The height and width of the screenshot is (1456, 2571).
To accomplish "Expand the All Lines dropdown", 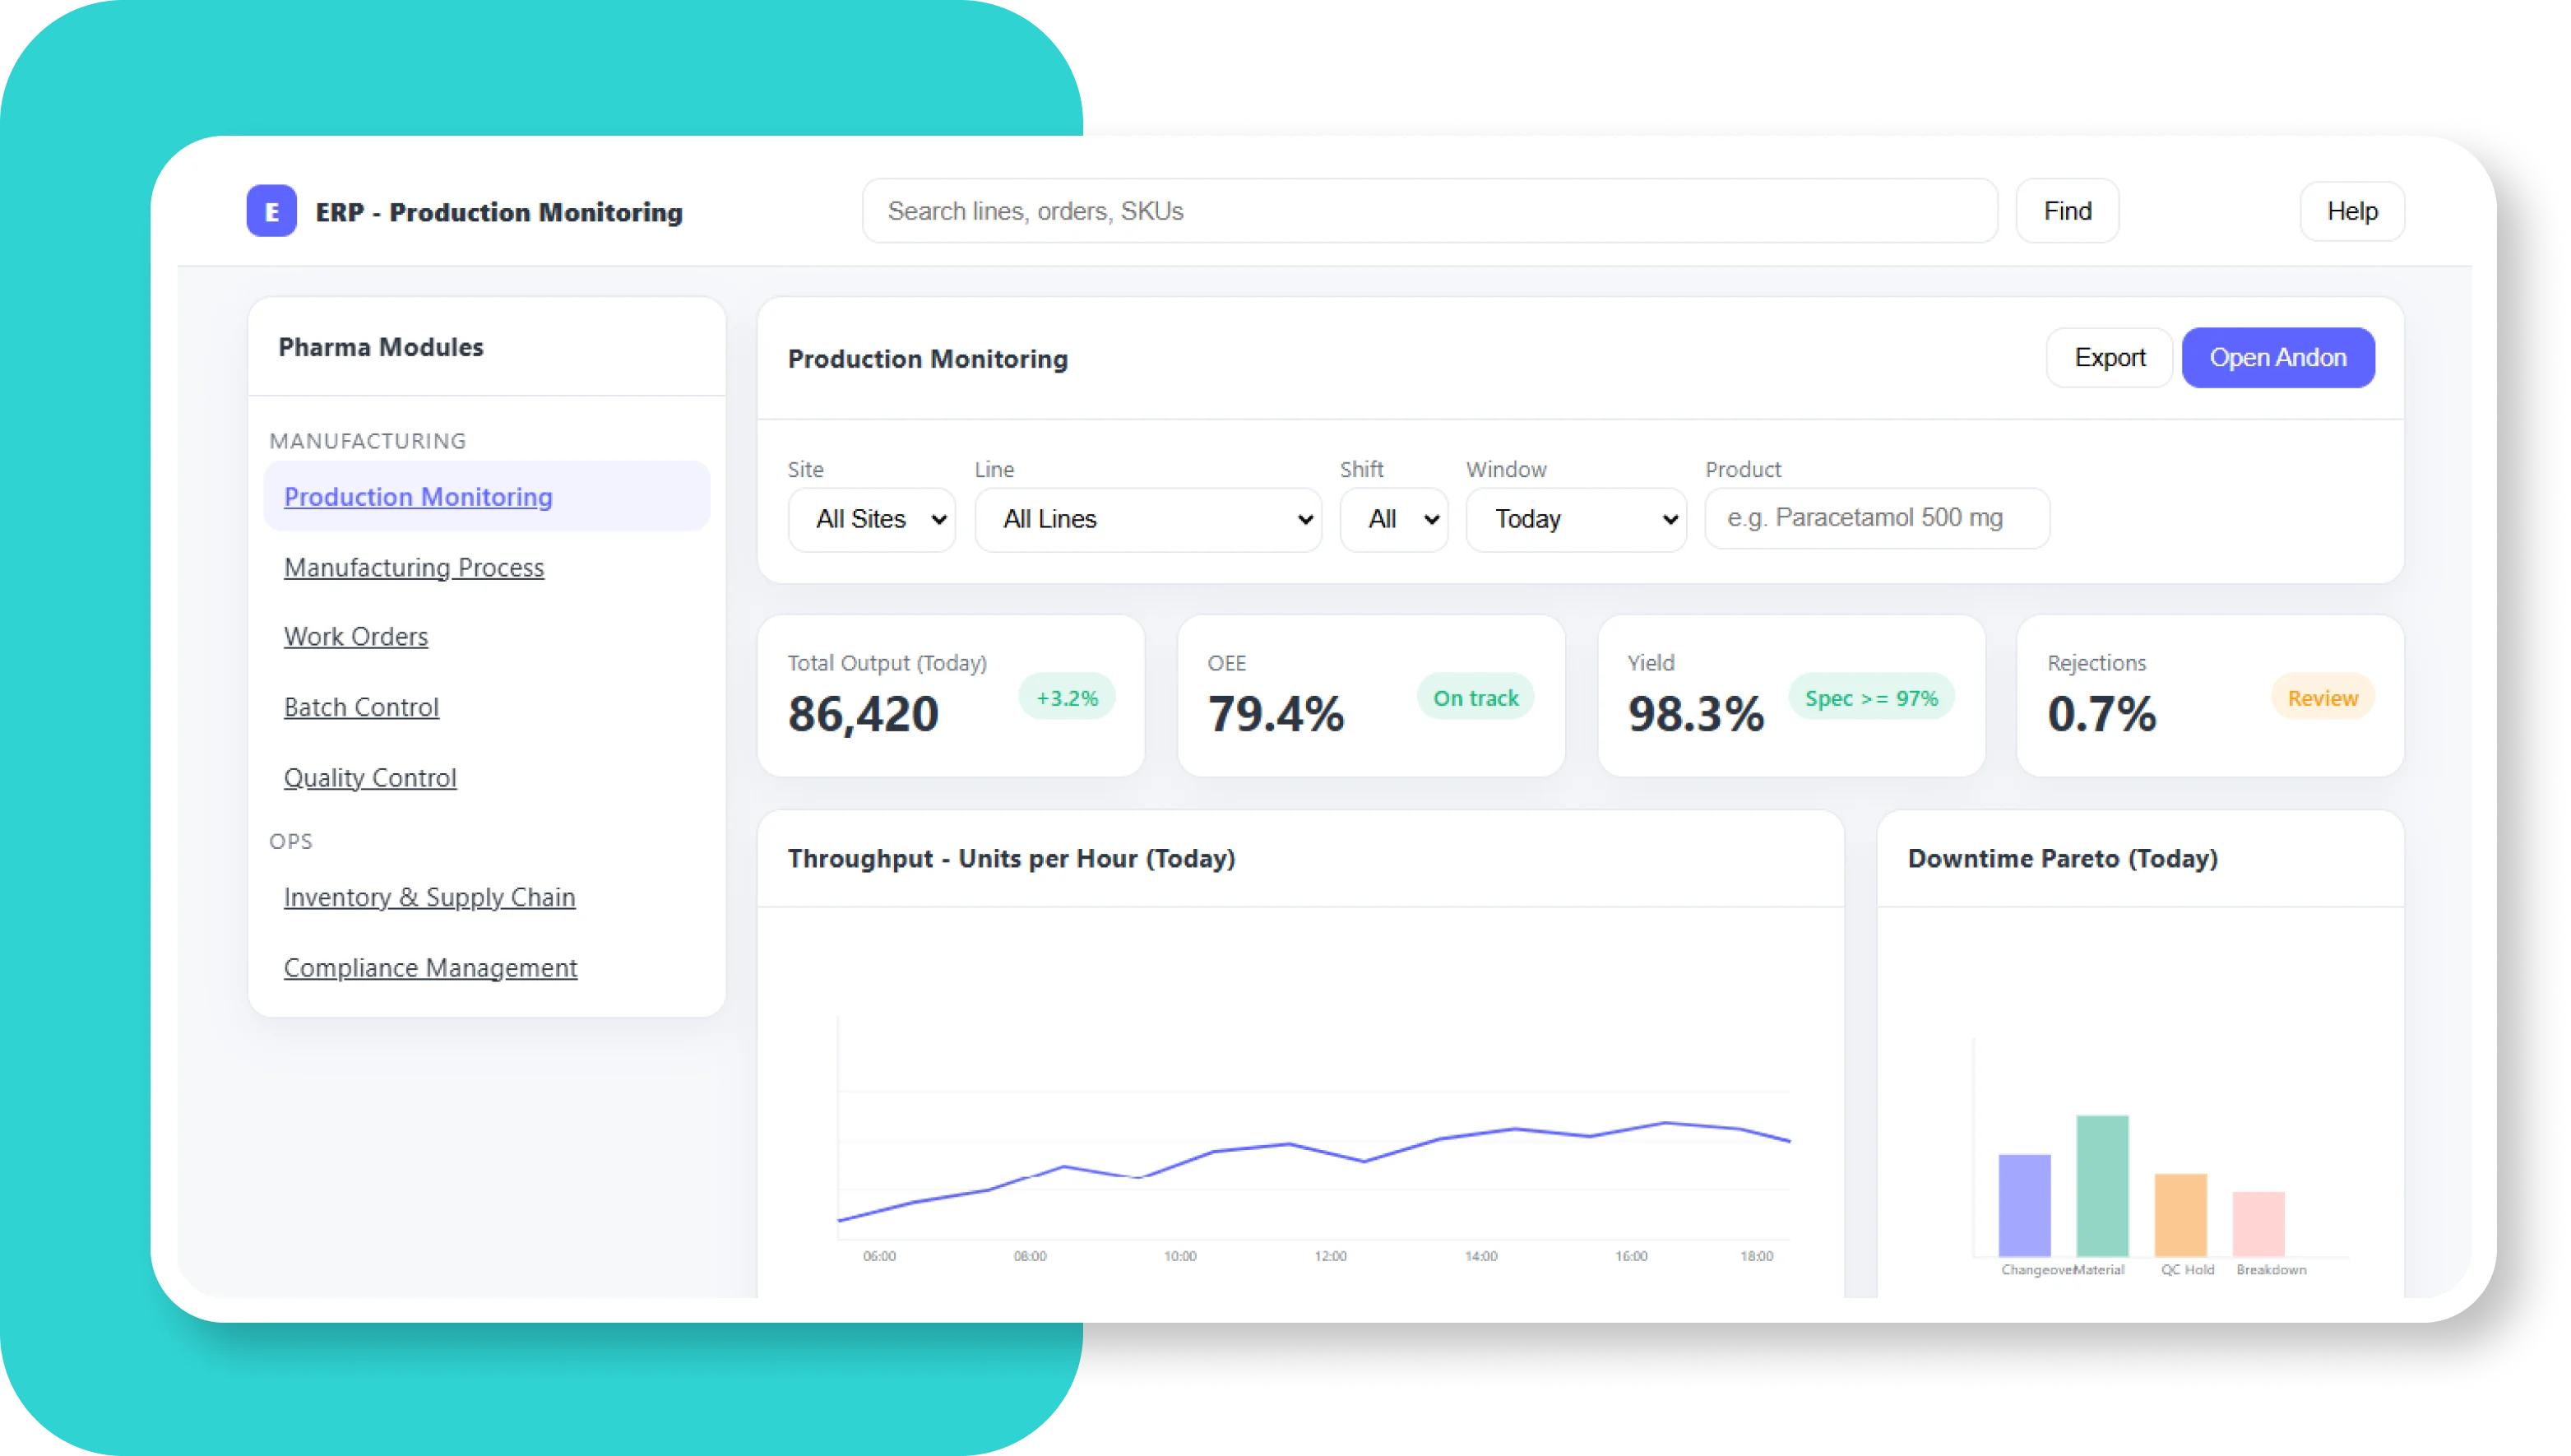I will (x=1147, y=519).
